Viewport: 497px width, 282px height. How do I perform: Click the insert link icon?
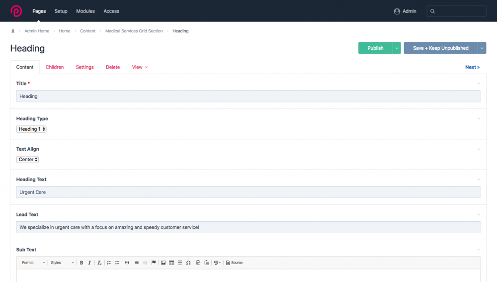click(137, 263)
